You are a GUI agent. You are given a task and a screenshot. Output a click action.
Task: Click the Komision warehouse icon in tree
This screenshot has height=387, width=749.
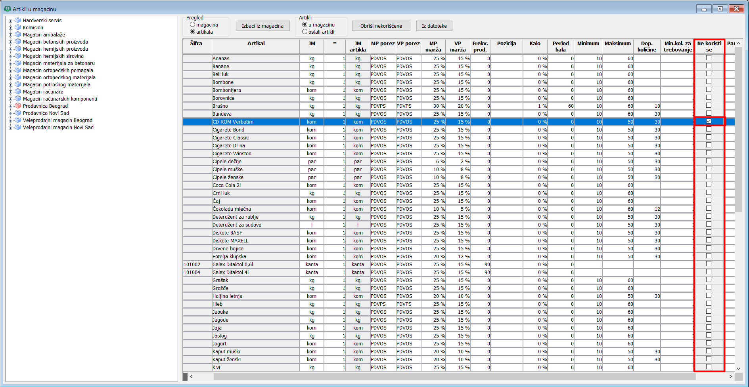tap(18, 27)
